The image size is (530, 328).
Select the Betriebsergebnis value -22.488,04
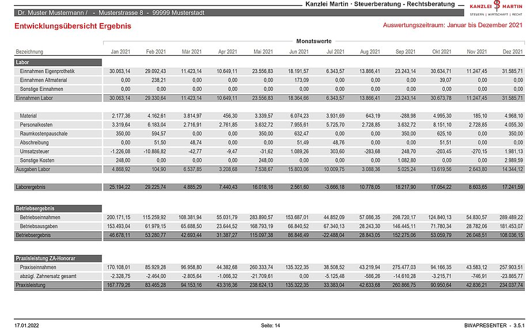tap(332, 235)
